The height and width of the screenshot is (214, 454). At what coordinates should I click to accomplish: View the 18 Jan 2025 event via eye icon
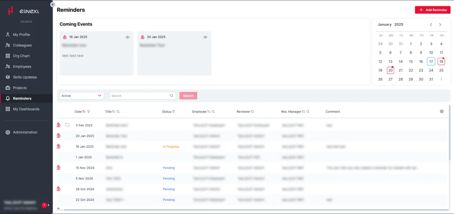click(127, 37)
